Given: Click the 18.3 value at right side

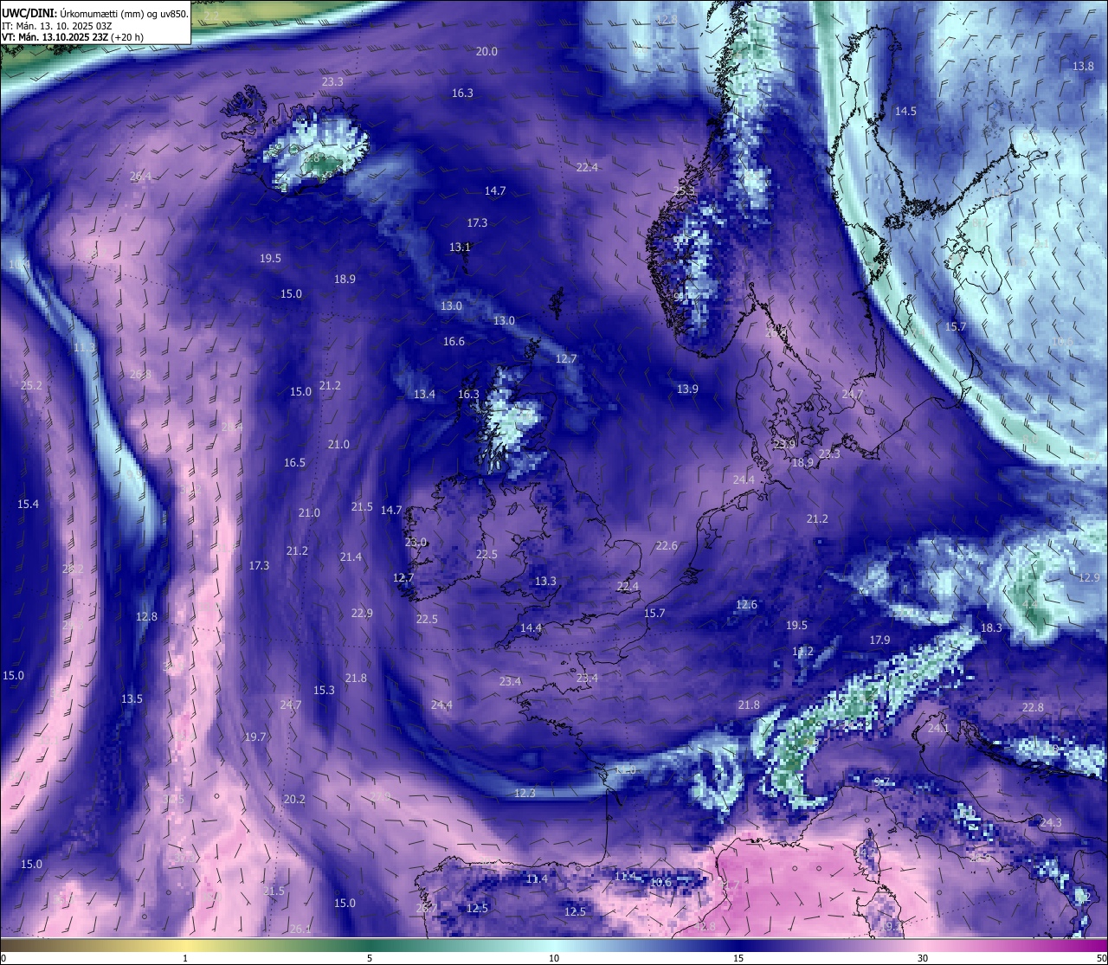Looking at the screenshot, I should [x=991, y=627].
